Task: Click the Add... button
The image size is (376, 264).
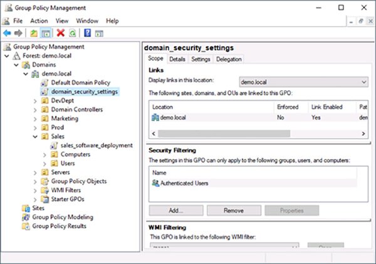Action: pos(175,210)
